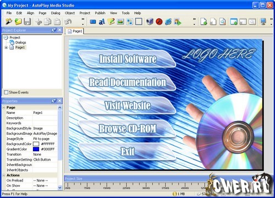Add a new Button object from toolbar
275x198 pixels.
pos(93,22)
